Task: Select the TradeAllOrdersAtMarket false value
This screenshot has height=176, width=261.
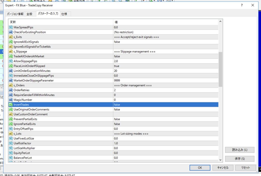Action: (x=166, y=56)
